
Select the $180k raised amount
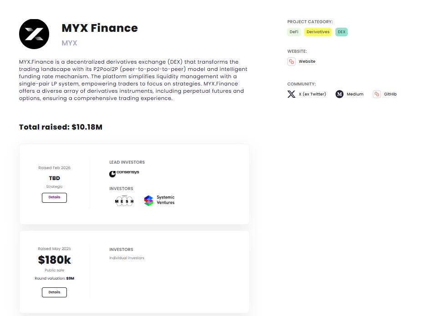coord(54,260)
